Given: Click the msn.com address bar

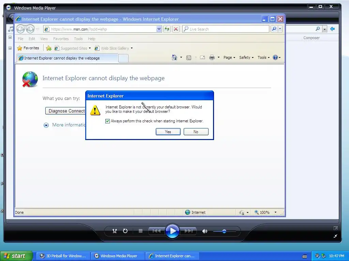Looking at the screenshot, I should (100, 29).
